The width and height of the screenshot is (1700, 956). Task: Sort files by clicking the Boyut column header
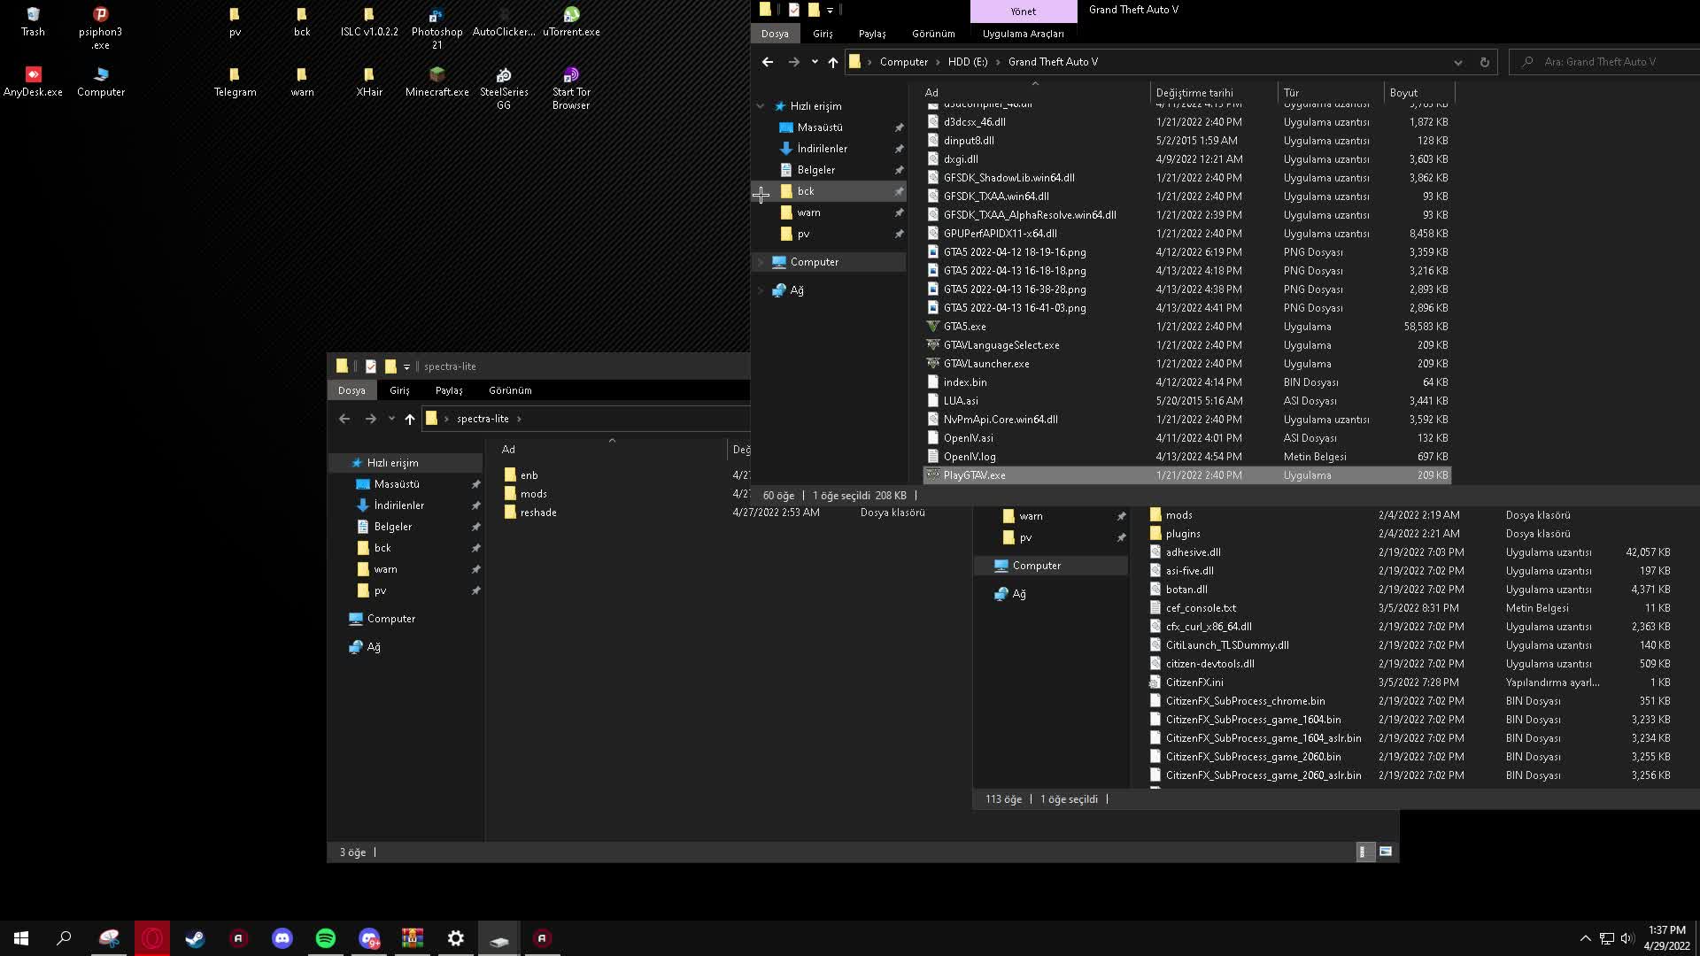click(1402, 92)
